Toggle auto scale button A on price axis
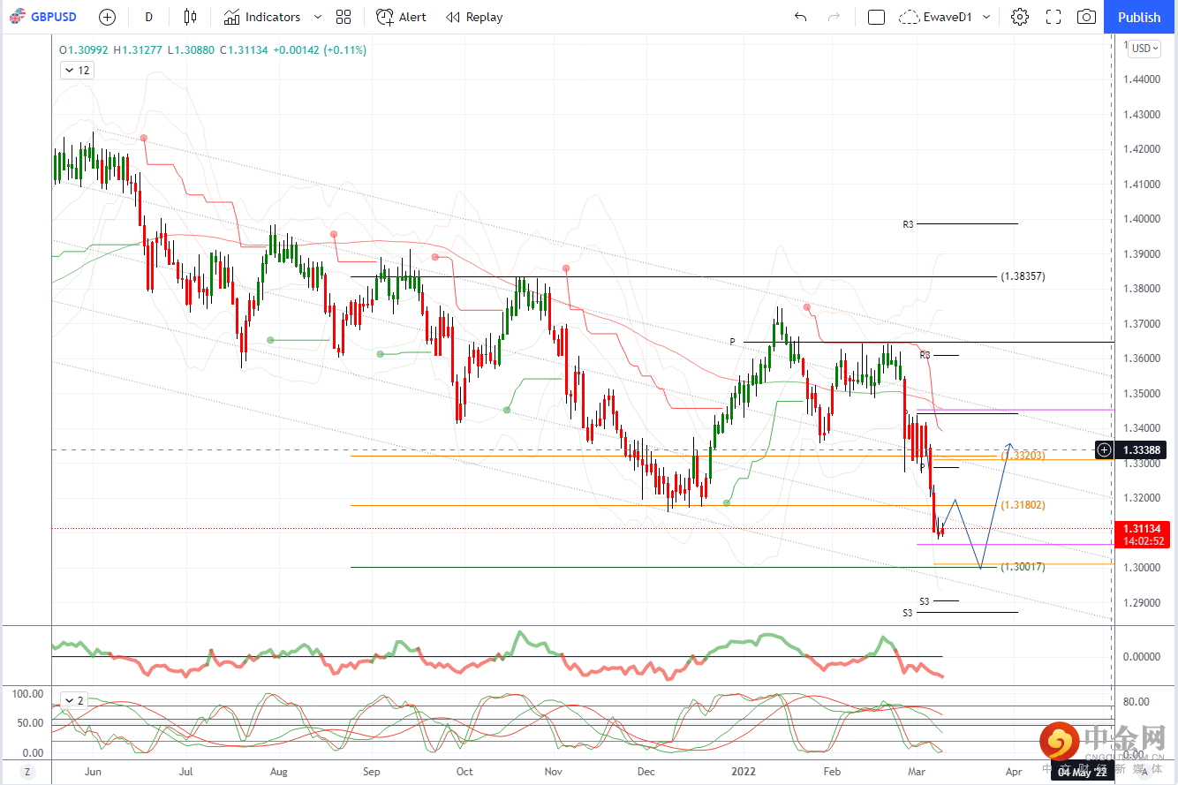 click(x=1145, y=771)
